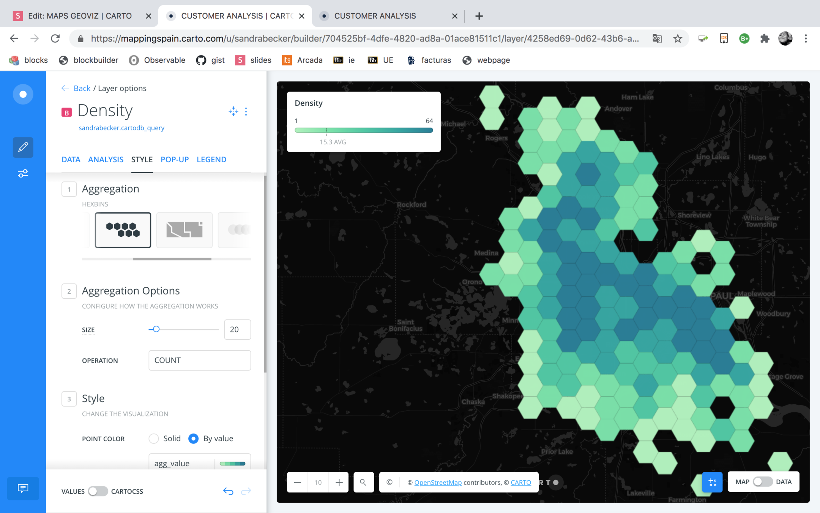Toggle the MAP / DATA switch
820x513 pixels.
pyautogui.click(x=762, y=482)
